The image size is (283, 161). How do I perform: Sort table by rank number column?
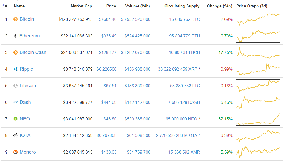[x=6, y=6]
